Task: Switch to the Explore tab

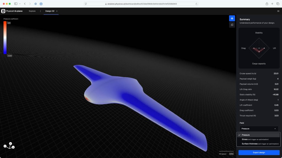Action: pos(32,11)
